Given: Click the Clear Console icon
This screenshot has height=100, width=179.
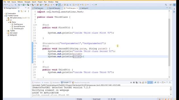Looking at the screenshot, I should pyautogui.click(x=140, y=82).
